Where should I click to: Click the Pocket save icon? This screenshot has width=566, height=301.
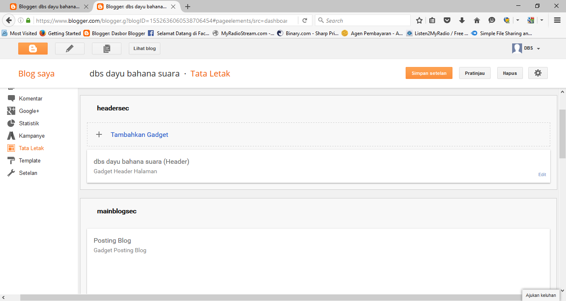coord(447,20)
